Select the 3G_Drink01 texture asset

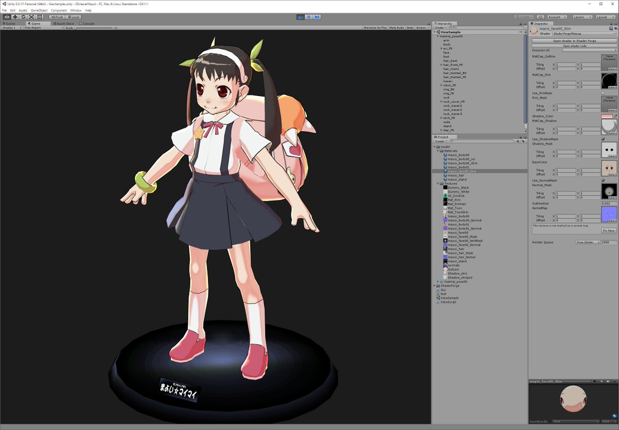(455, 196)
